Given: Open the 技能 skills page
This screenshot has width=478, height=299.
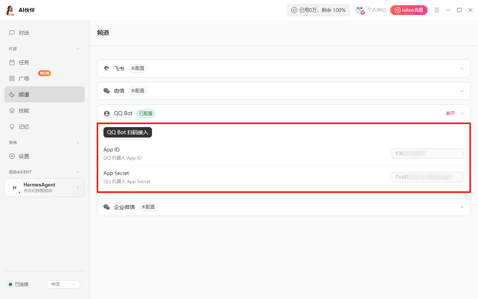Looking at the screenshot, I should click(x=44, y=111).
